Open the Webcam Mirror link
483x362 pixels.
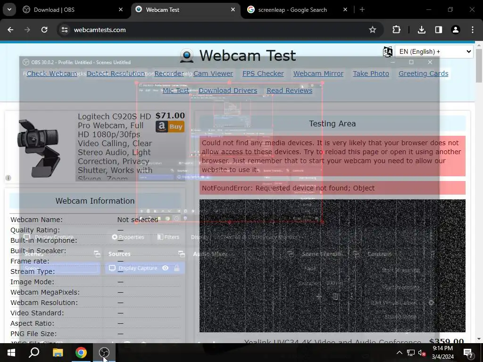[318, 74]
